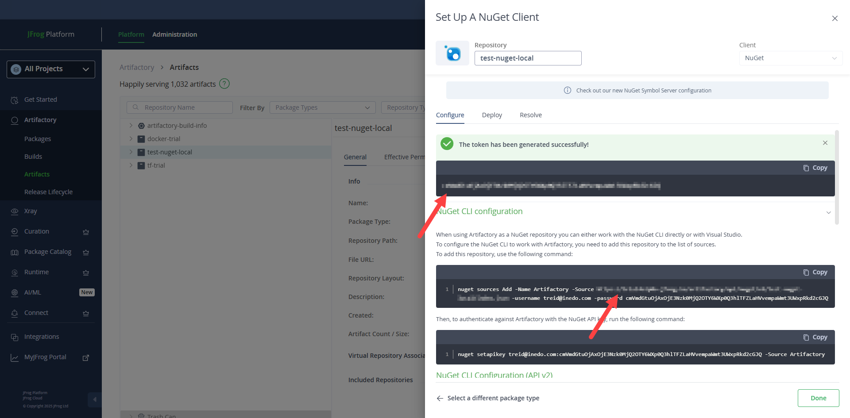Click the help icon next to artifacts count
The image size is (850, 418).
224,84
